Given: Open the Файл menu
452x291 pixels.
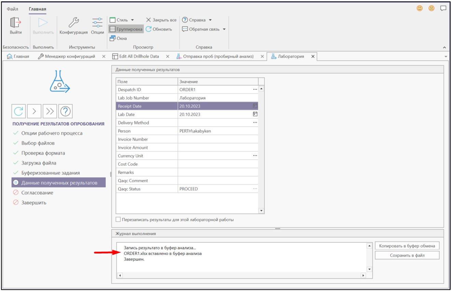Looking at the screenshot, I should click(x=13, y=9).
